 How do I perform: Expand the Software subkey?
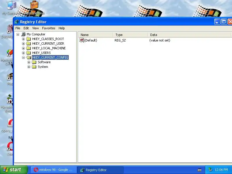(x=29, y=62)
